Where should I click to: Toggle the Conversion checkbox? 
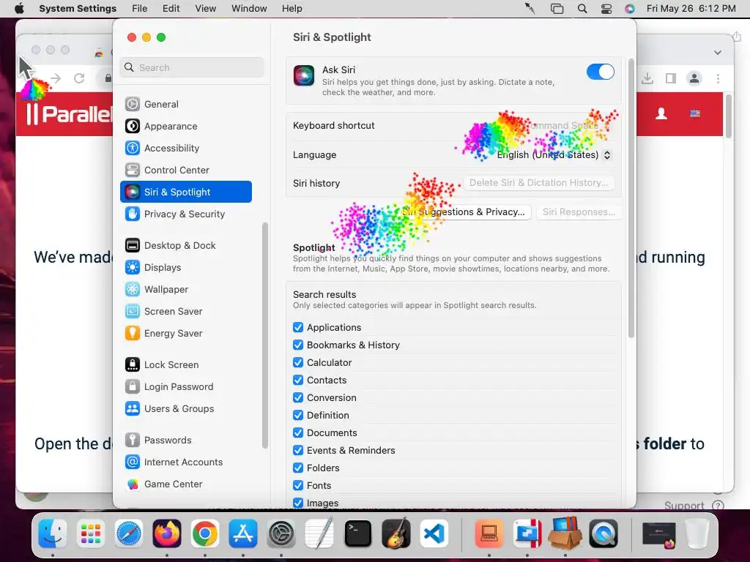click(x=298, y=397)
